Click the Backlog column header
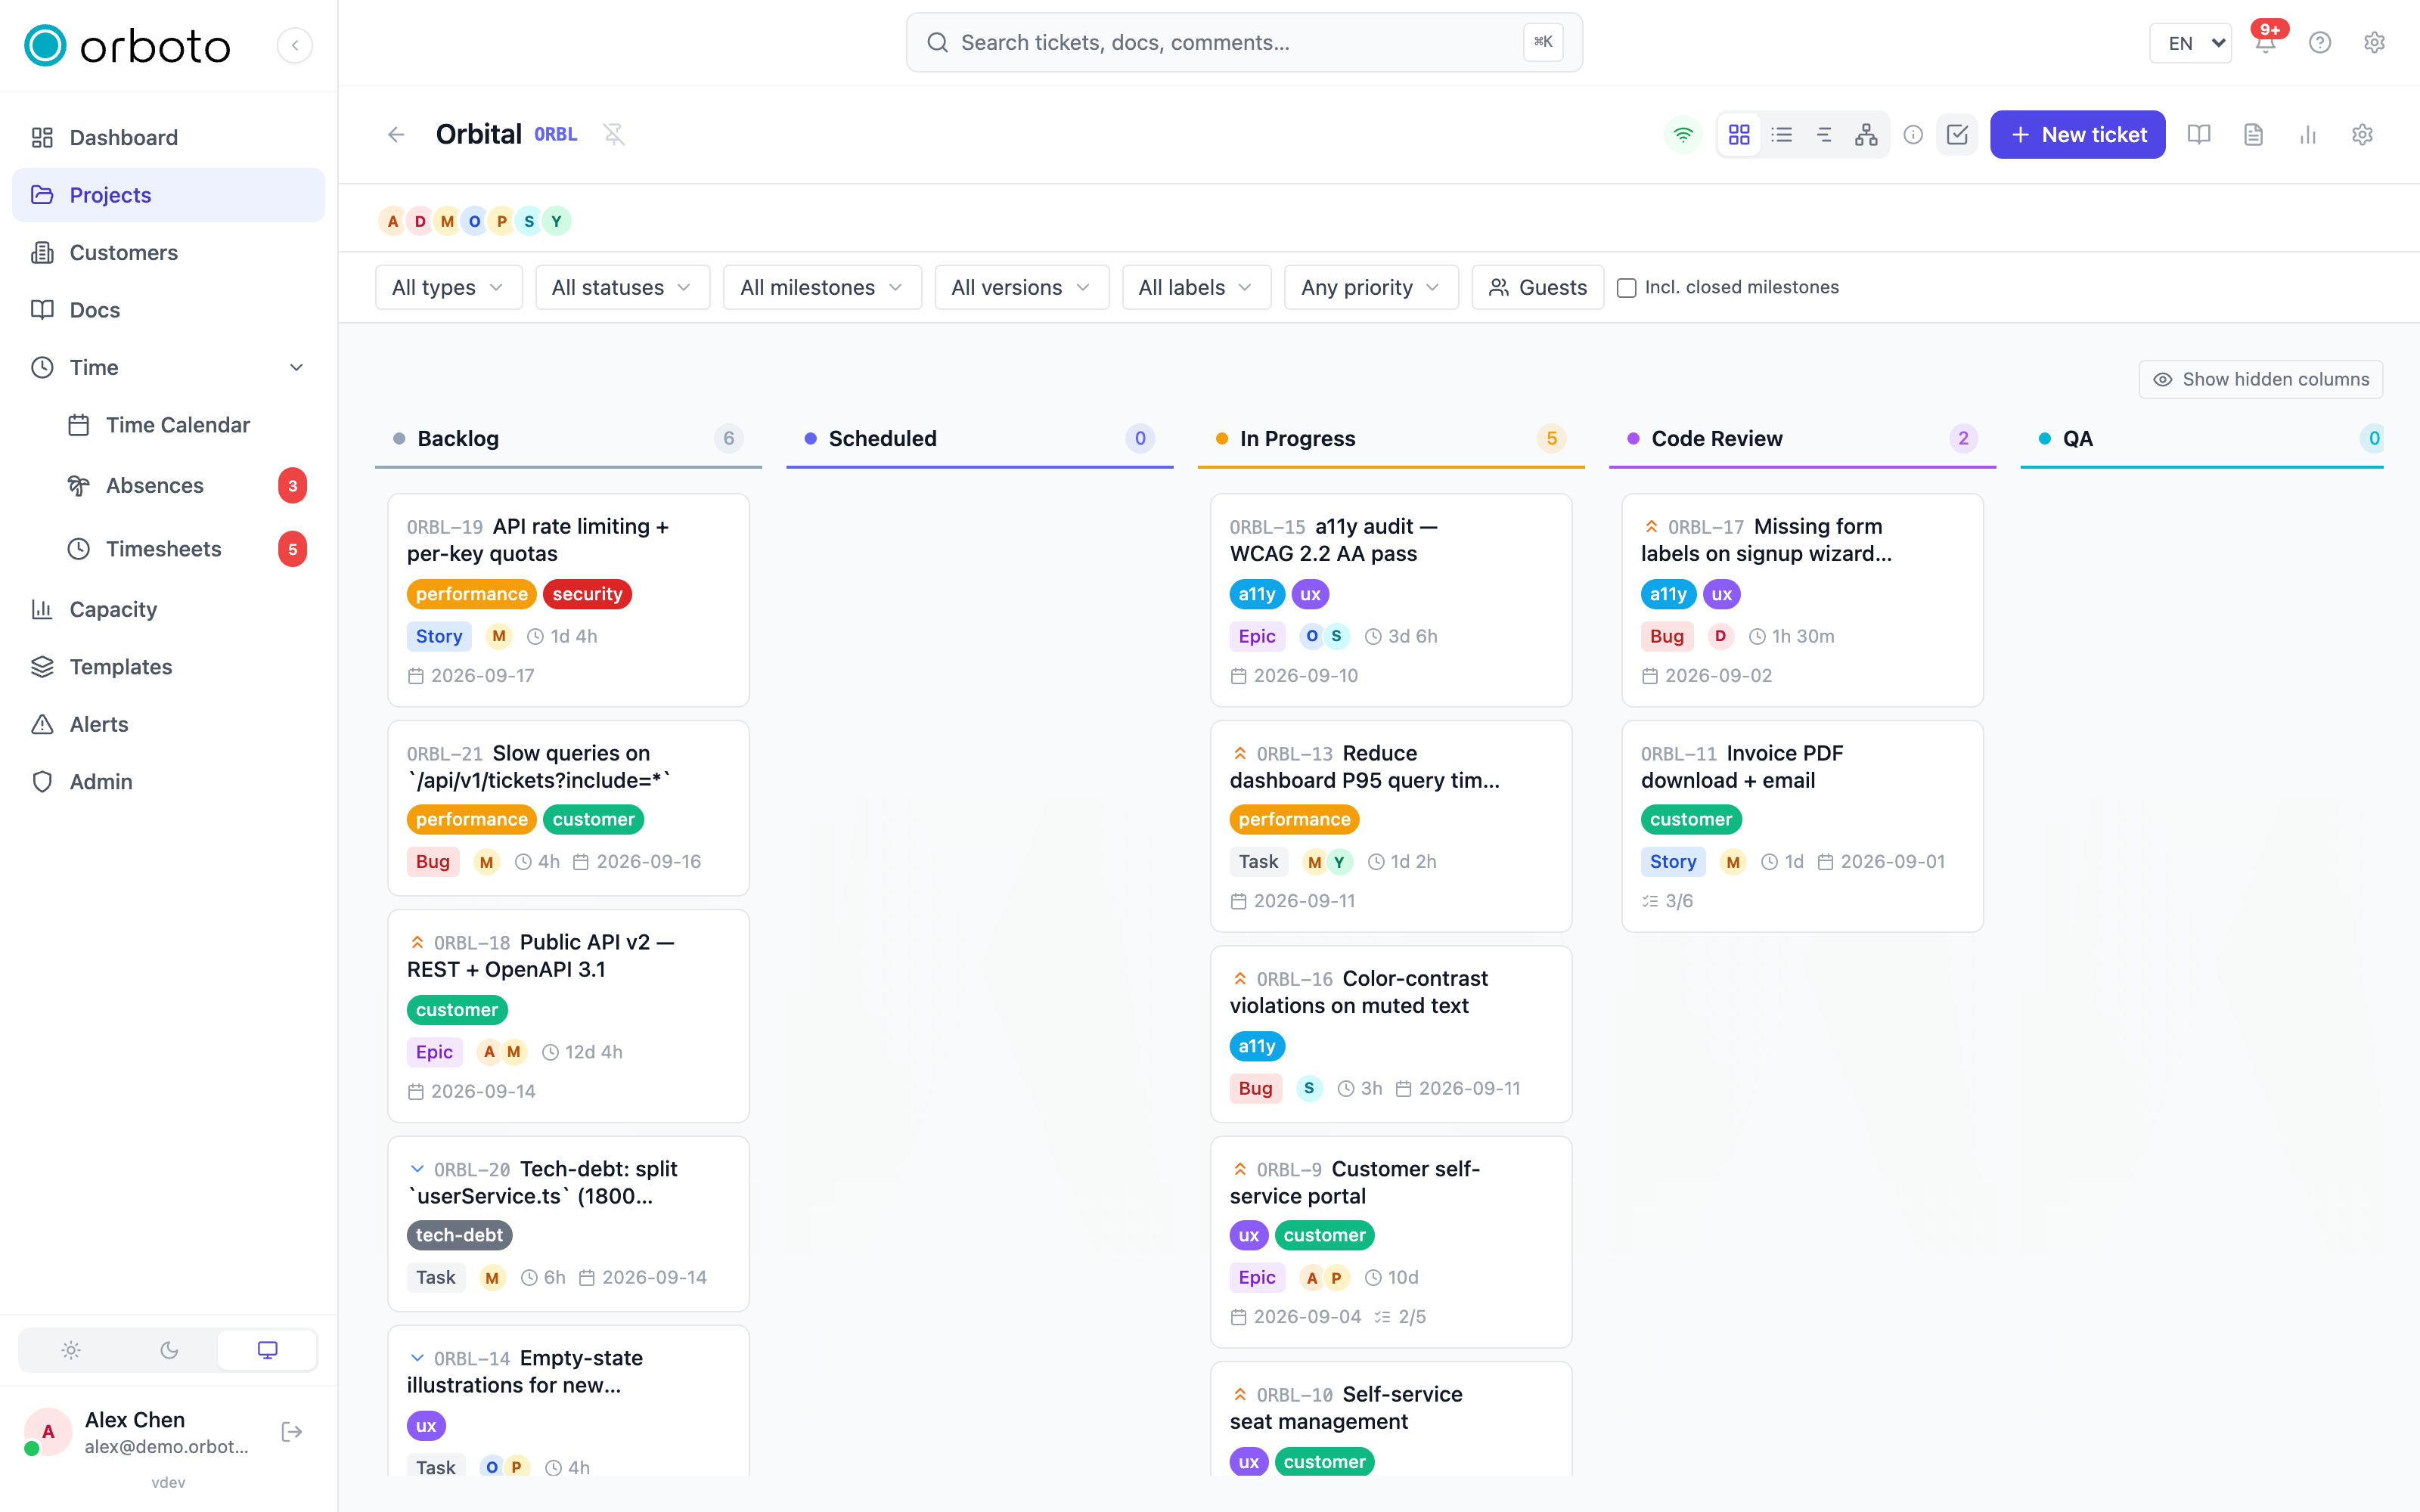Viewport: 2420px width, 1512px height. [x=568, y=438]
